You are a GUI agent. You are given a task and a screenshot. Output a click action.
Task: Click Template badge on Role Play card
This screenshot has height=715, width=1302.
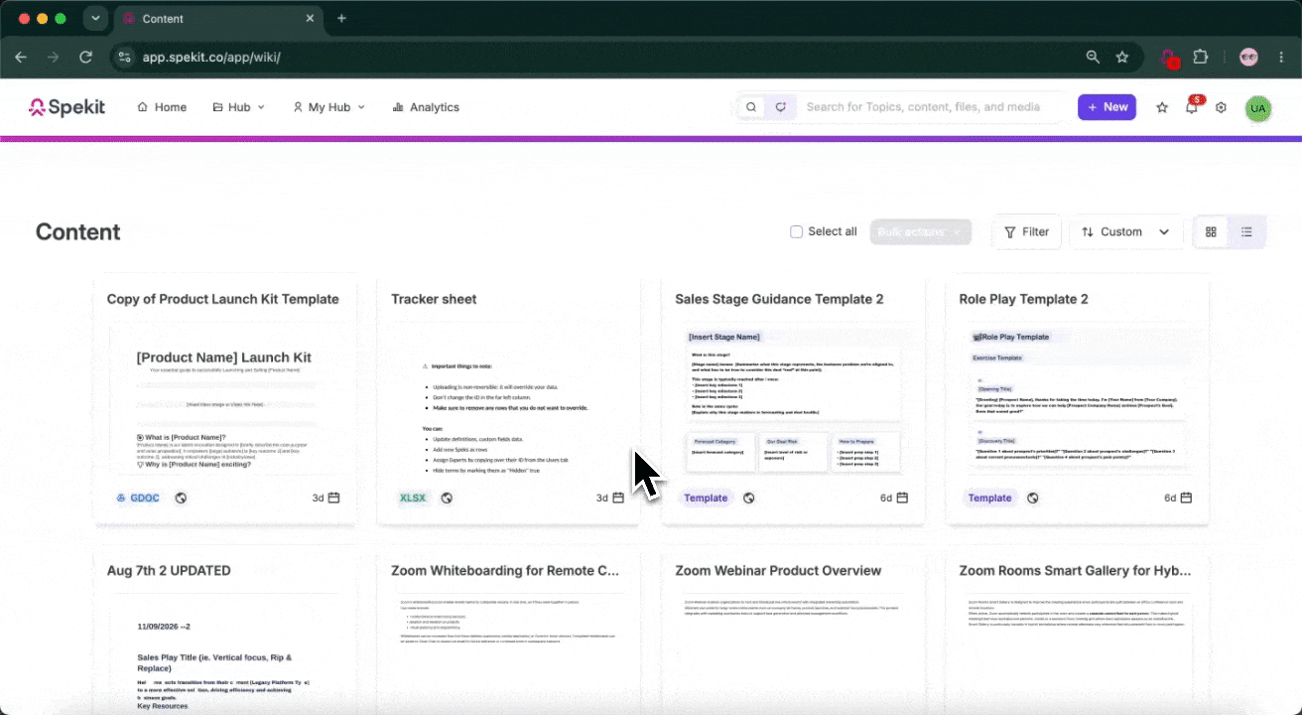989,498
